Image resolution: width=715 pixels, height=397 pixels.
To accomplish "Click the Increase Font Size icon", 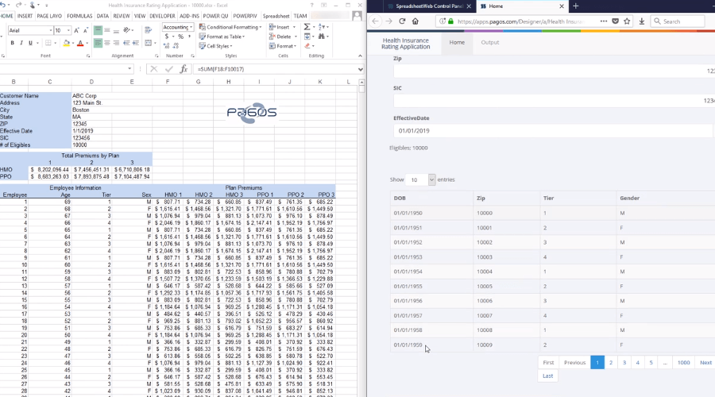I will click(76, 30).
